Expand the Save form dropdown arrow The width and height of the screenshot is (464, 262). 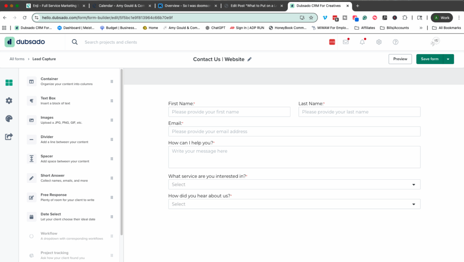click(448, 59)
